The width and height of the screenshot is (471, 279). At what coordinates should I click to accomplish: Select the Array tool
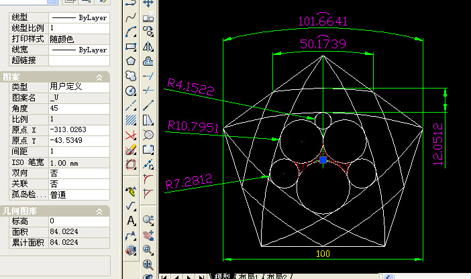[148, 17]
